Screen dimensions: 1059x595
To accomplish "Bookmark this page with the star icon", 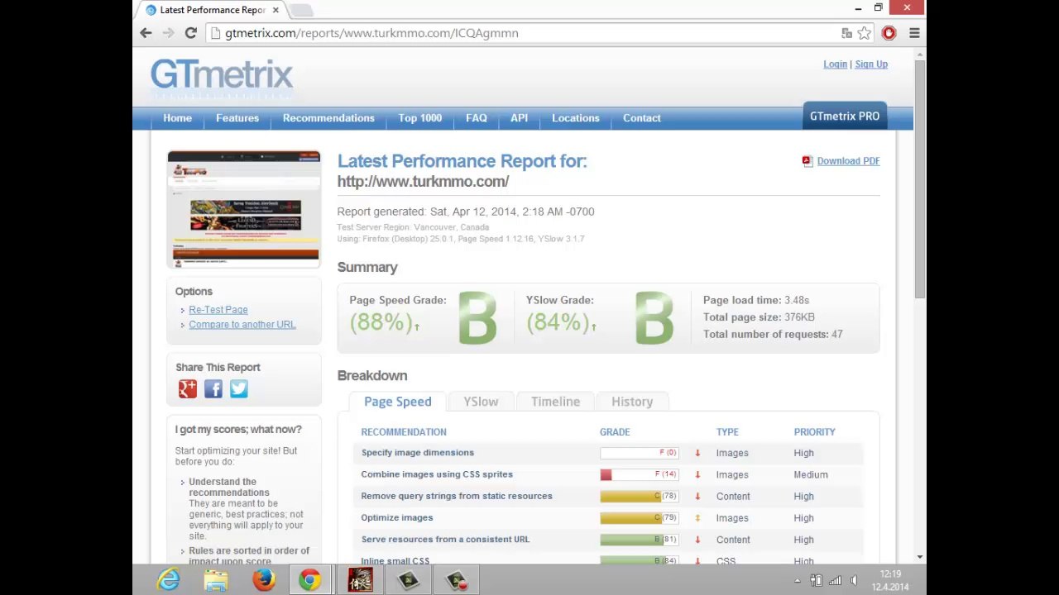I will coord(865,33).
